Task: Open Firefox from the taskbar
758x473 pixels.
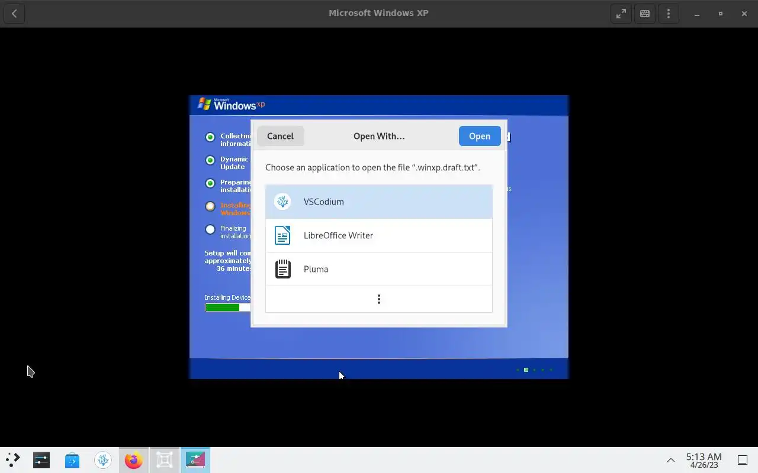Action: pos(134,460)
